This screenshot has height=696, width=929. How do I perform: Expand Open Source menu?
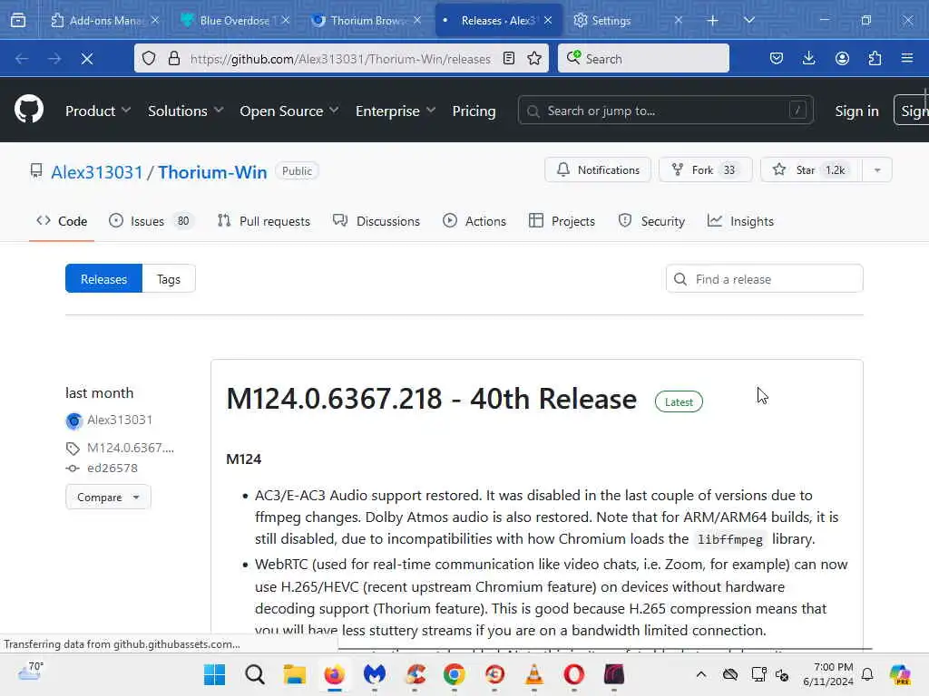(x=289, y=111)
